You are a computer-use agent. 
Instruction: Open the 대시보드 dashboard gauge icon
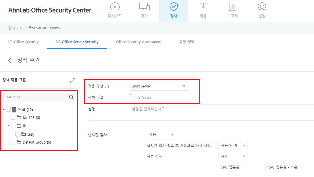tap(115, 7)
